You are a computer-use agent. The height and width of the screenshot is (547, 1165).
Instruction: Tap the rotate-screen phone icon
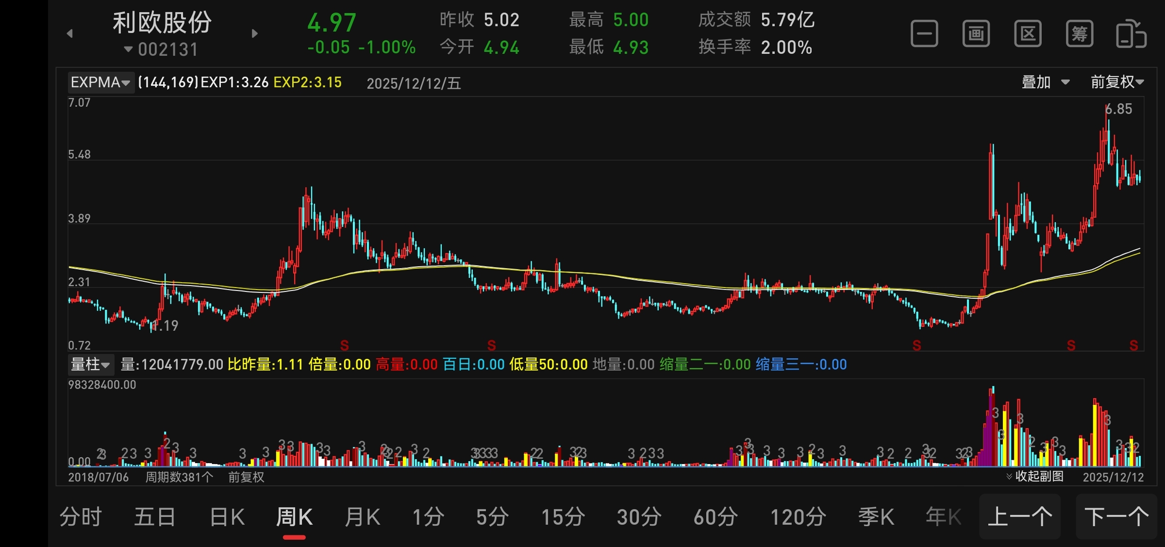1131,33
